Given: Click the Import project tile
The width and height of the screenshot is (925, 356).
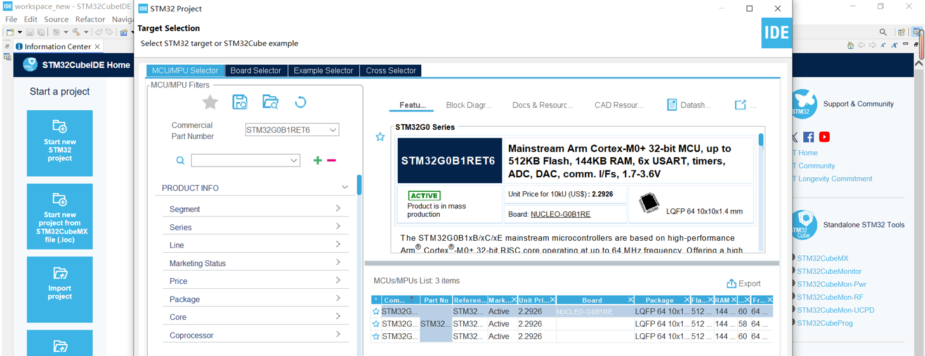Looking at the screenshot, I should coord(60,289).
